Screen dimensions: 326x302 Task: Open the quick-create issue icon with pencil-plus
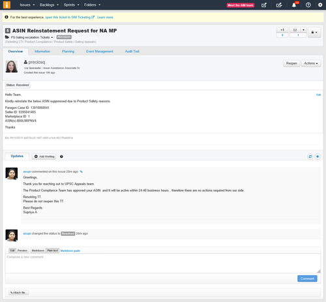[x=279, y=5]
